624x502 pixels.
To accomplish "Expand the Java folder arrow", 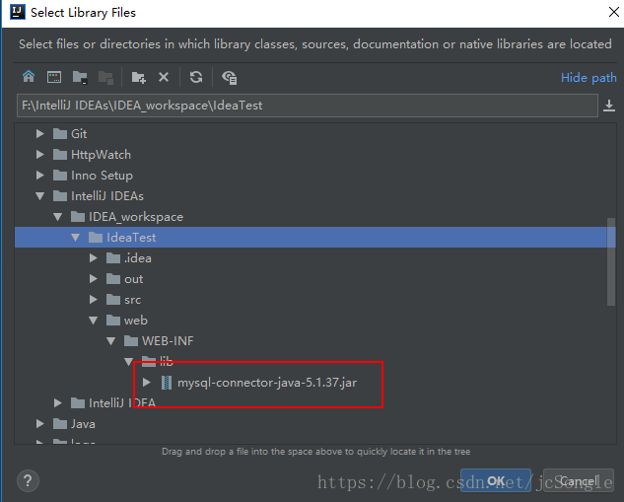I will 39,424.
